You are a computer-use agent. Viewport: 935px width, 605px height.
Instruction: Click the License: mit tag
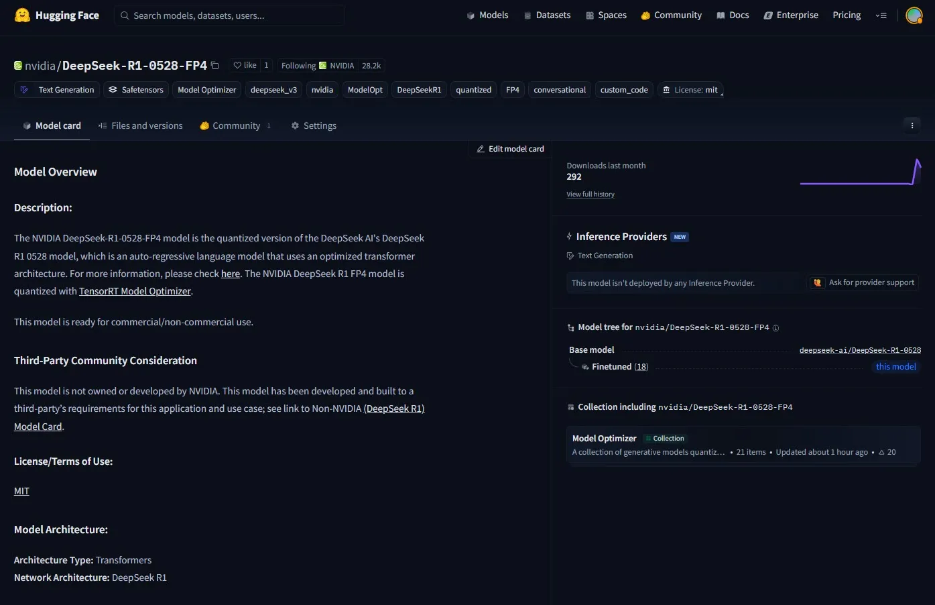tap(690, 90)
